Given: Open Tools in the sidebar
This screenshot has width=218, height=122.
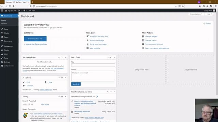Looking at the screenshot, I should click(6, 58).
